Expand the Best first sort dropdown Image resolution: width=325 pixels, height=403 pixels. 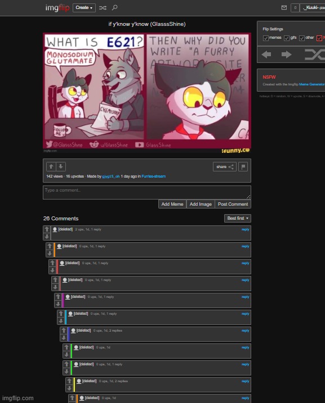coord(238,218)
